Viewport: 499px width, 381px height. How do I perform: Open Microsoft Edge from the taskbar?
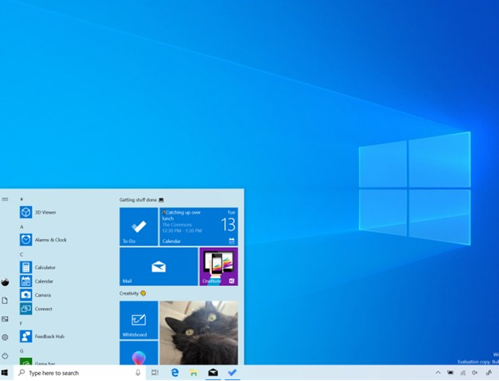coord(174,372)
